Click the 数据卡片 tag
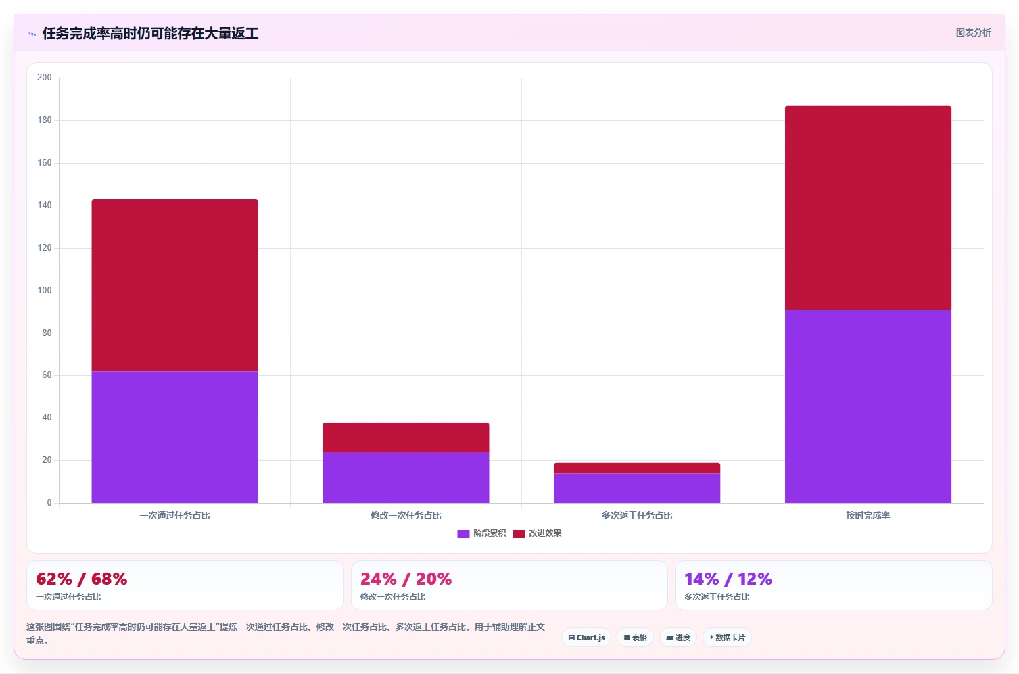The width and height of the screenshot is (1019, 674). [727, 637]
